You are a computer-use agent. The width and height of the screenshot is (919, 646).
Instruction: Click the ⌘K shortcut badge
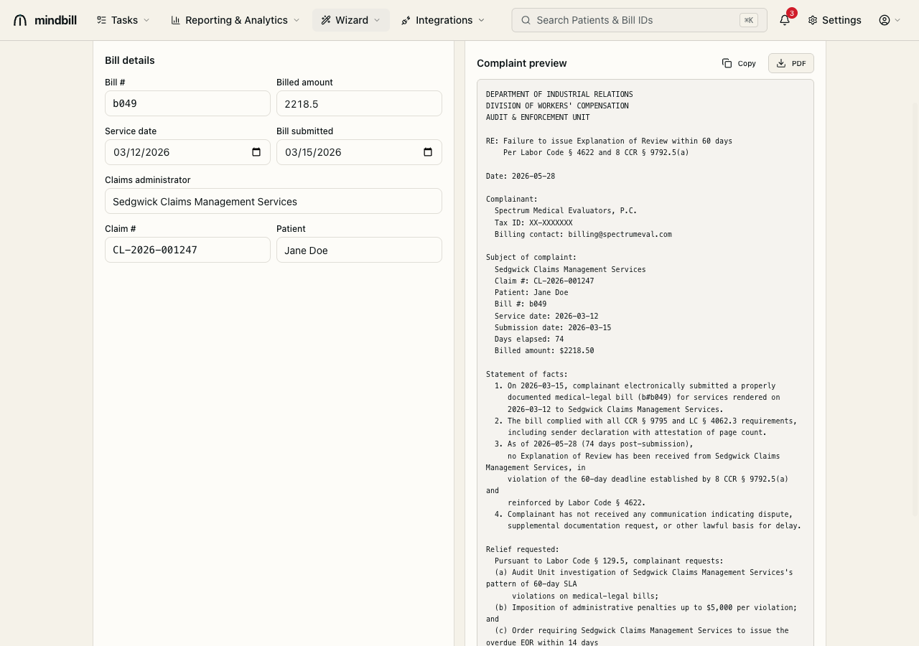coord(749,20)
